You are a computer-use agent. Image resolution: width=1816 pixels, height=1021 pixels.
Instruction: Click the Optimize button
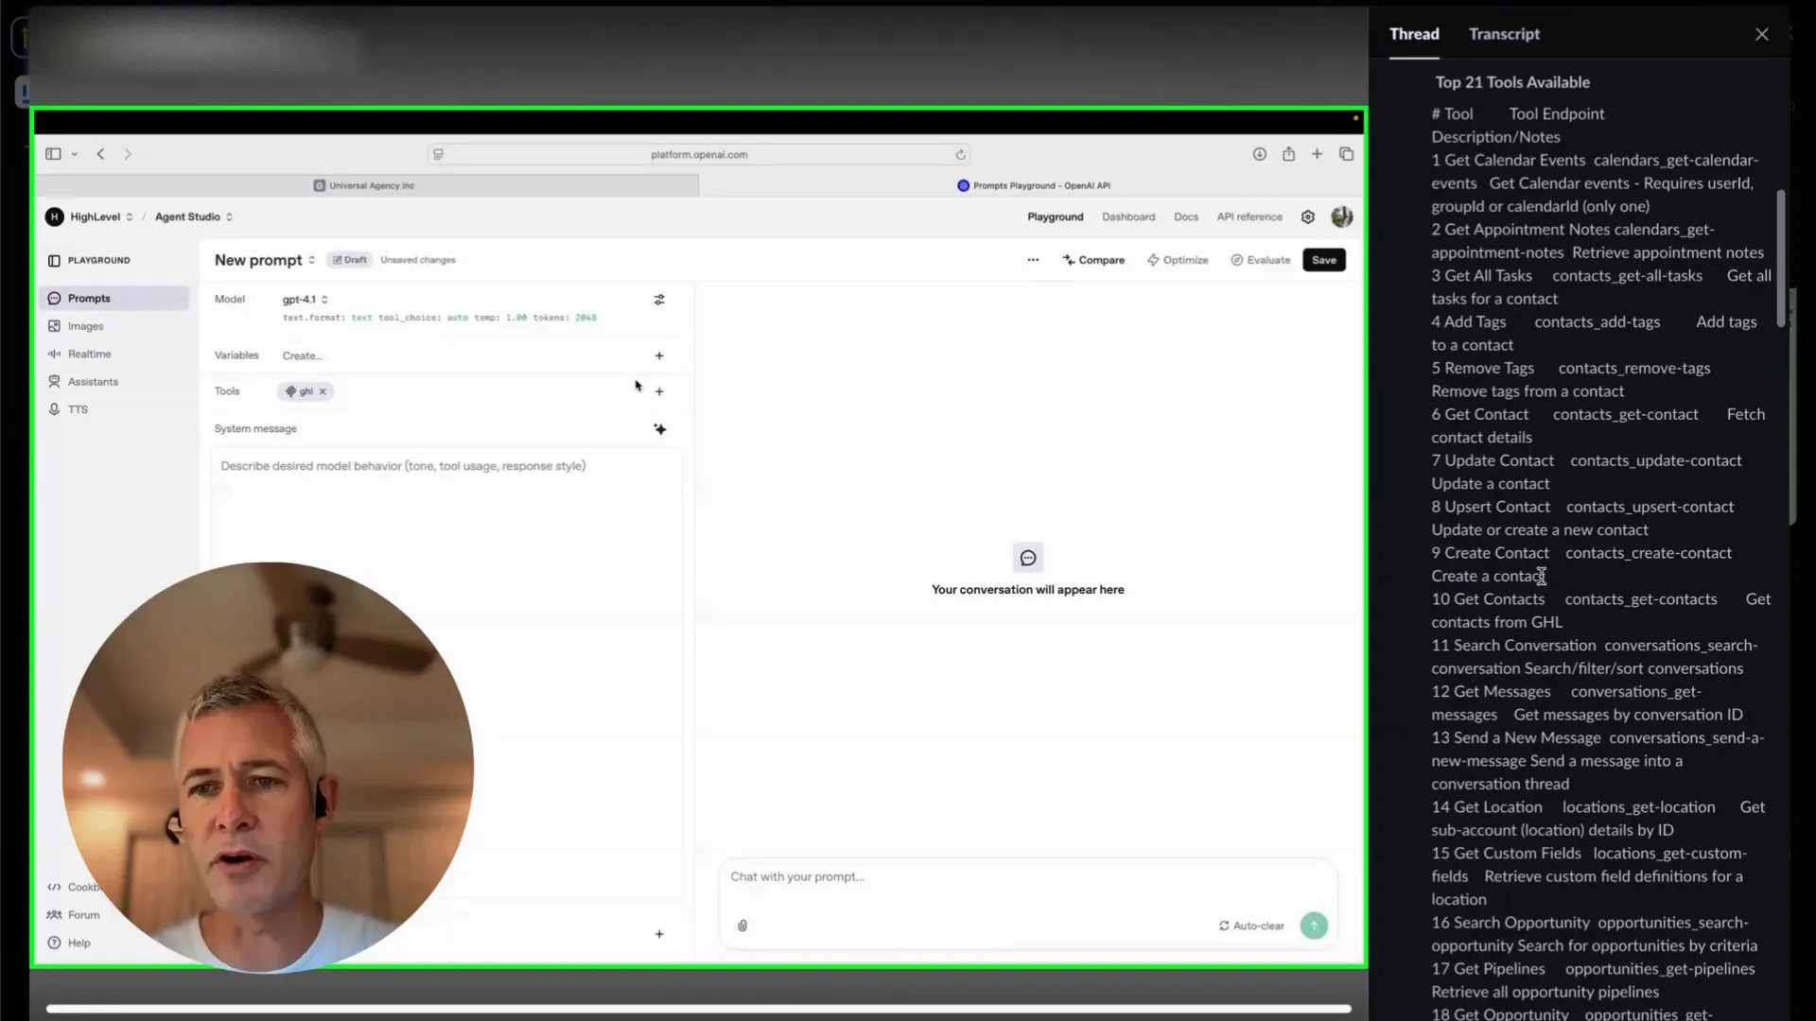(1178, 260)
